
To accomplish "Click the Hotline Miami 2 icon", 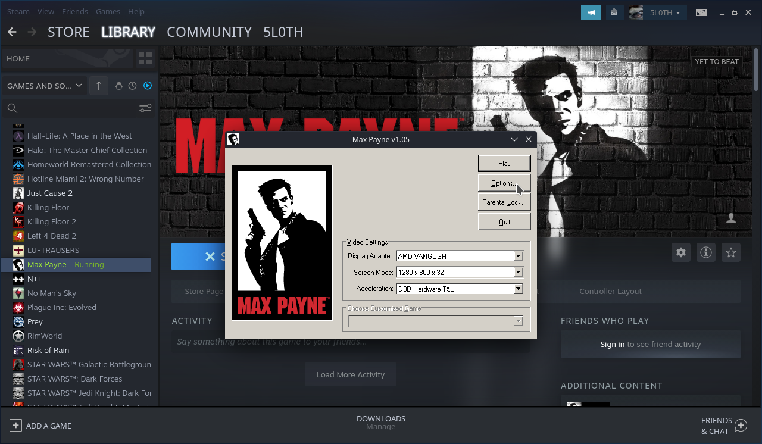I will (x=18, y=179).
